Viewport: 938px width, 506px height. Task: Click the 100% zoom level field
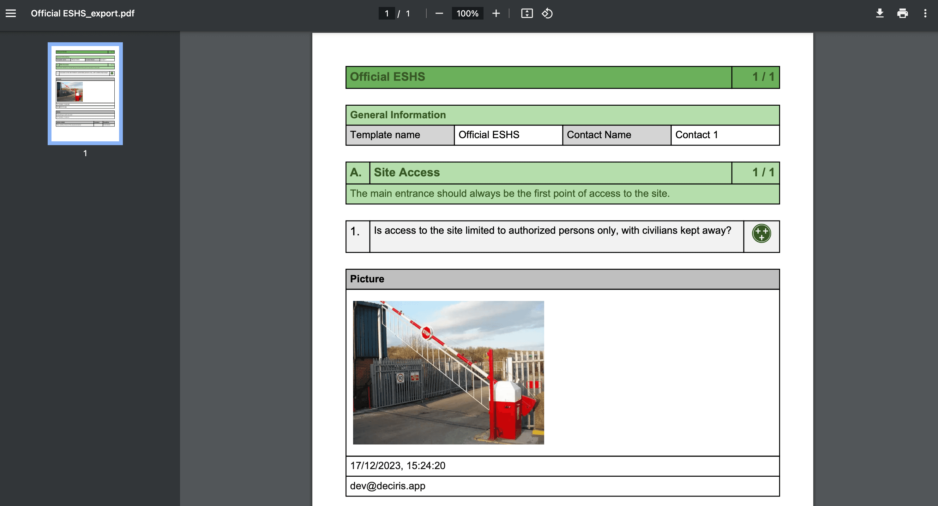467,14
